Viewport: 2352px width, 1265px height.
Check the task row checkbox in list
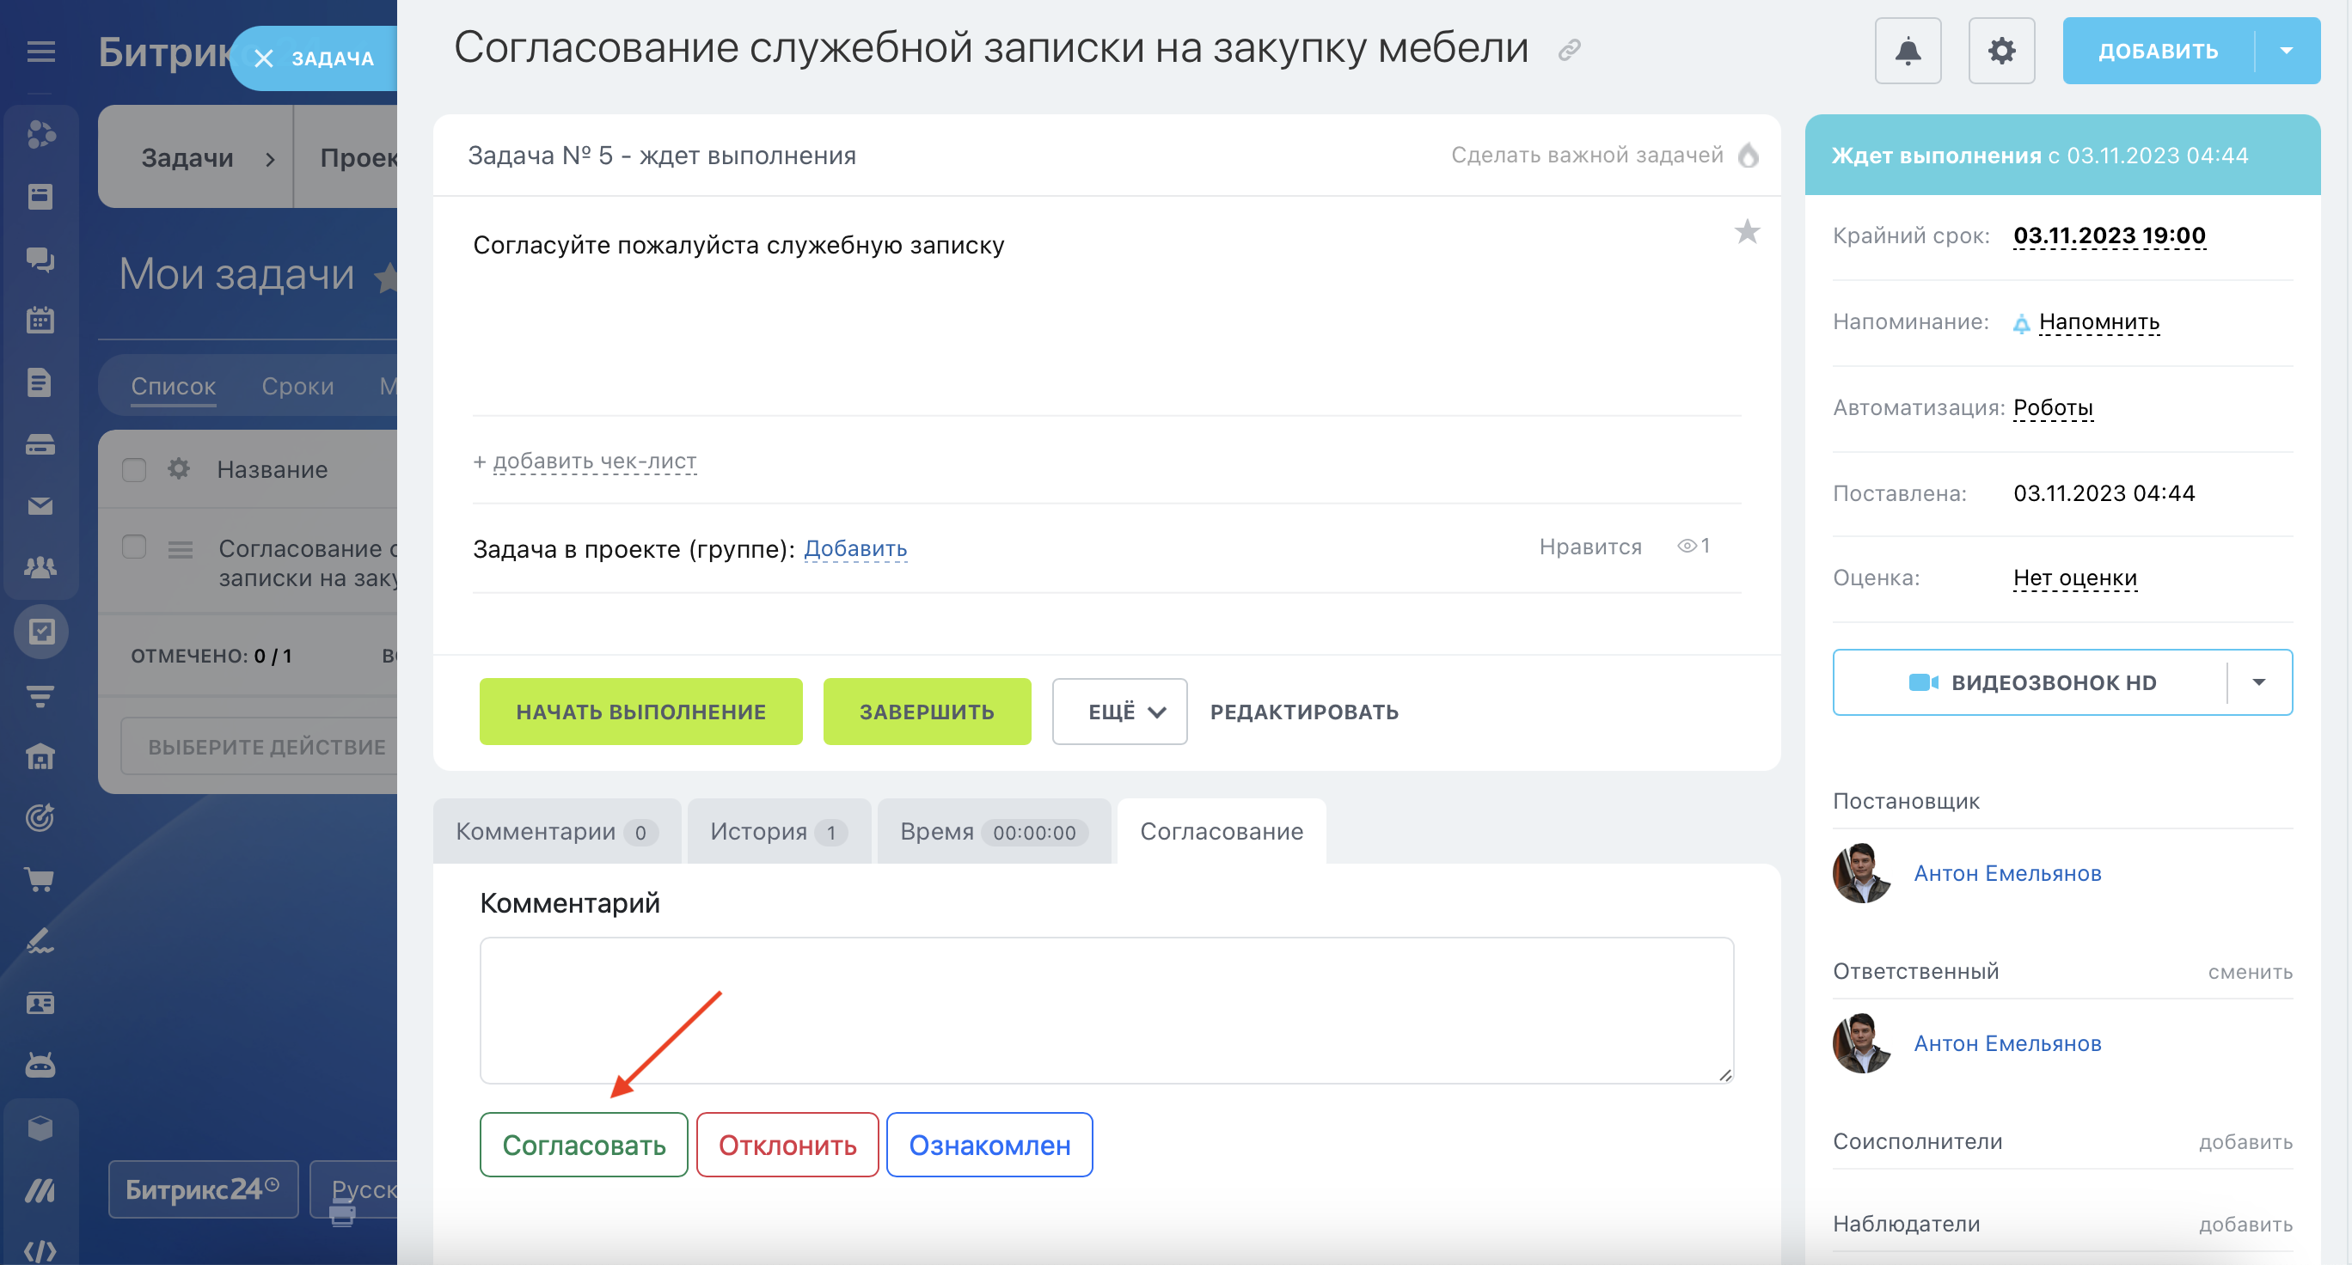134,547
